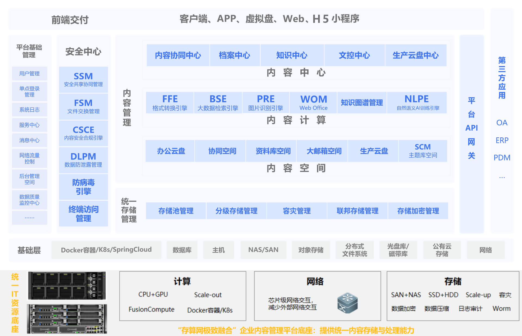Image resolution: width=522 pixels, height=336 pixels.
Task: Select Docker容器/K8s/SpringCloud base layer box
Action: pyautogui.click(x=106, y=250)
